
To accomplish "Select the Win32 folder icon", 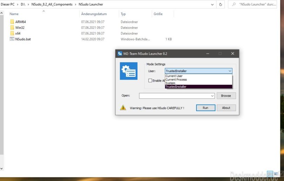I will (12, 27).
